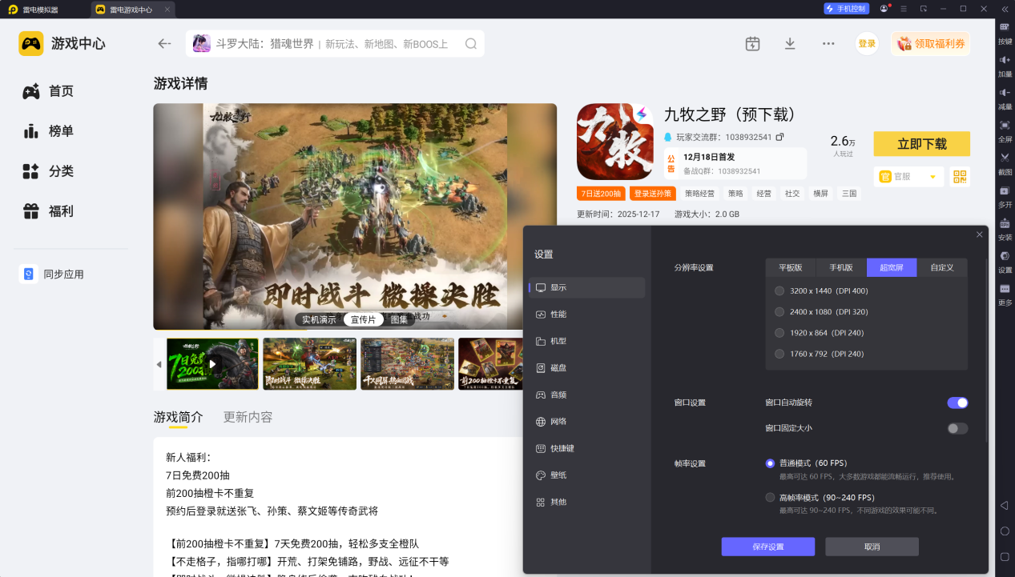Switch to 手机版 resolution tab

(841, 268)
